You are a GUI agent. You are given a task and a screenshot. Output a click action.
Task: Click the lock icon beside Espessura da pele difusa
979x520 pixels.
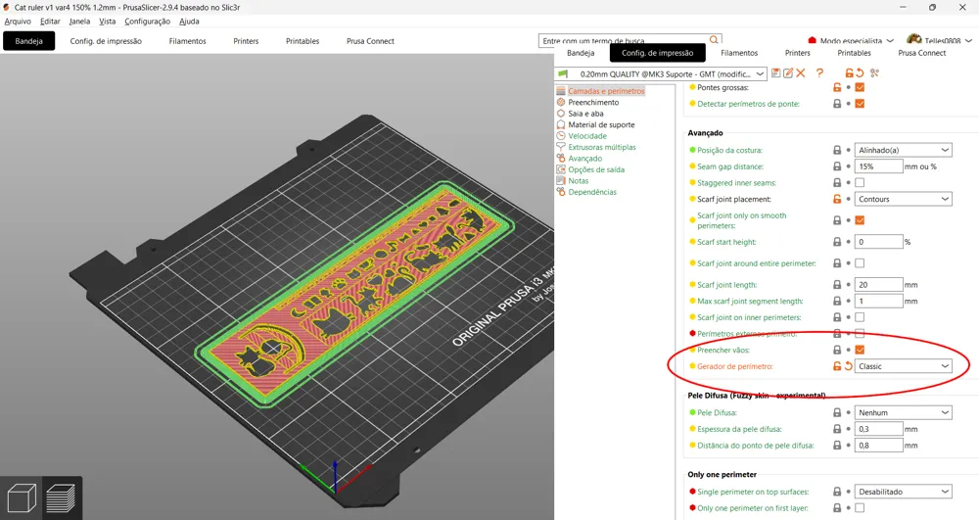837,429
